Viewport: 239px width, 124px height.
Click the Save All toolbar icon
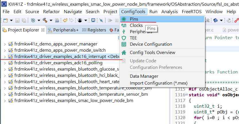click(x=24, y=20)
